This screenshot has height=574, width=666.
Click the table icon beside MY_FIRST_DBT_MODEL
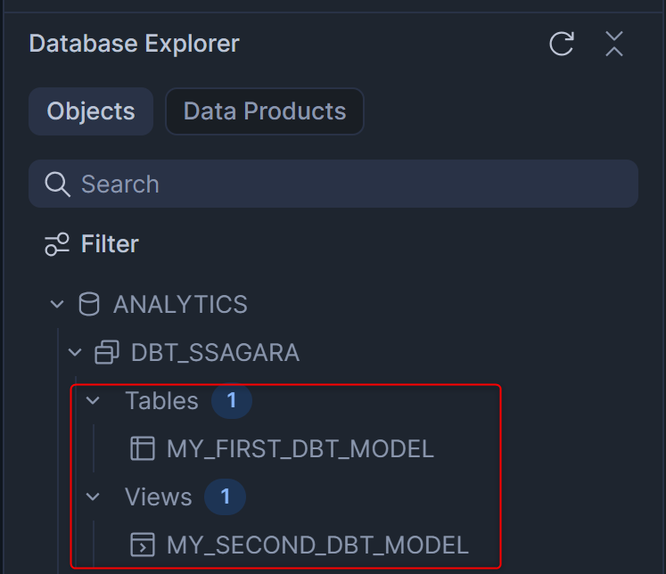[143, 448]
